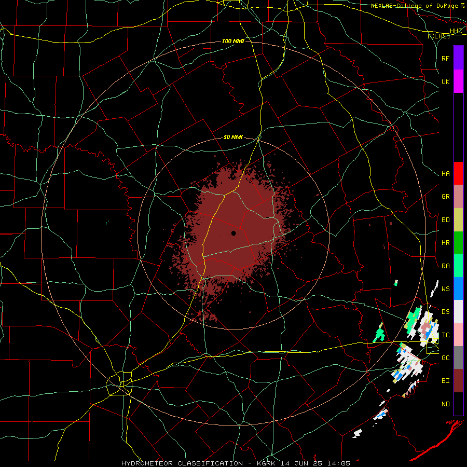Click the RF purple legend swatch

point(458,58)
